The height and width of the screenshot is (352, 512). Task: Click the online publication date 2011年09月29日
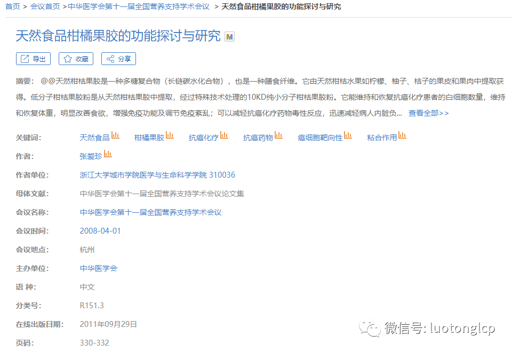click(x=108, y=324)
